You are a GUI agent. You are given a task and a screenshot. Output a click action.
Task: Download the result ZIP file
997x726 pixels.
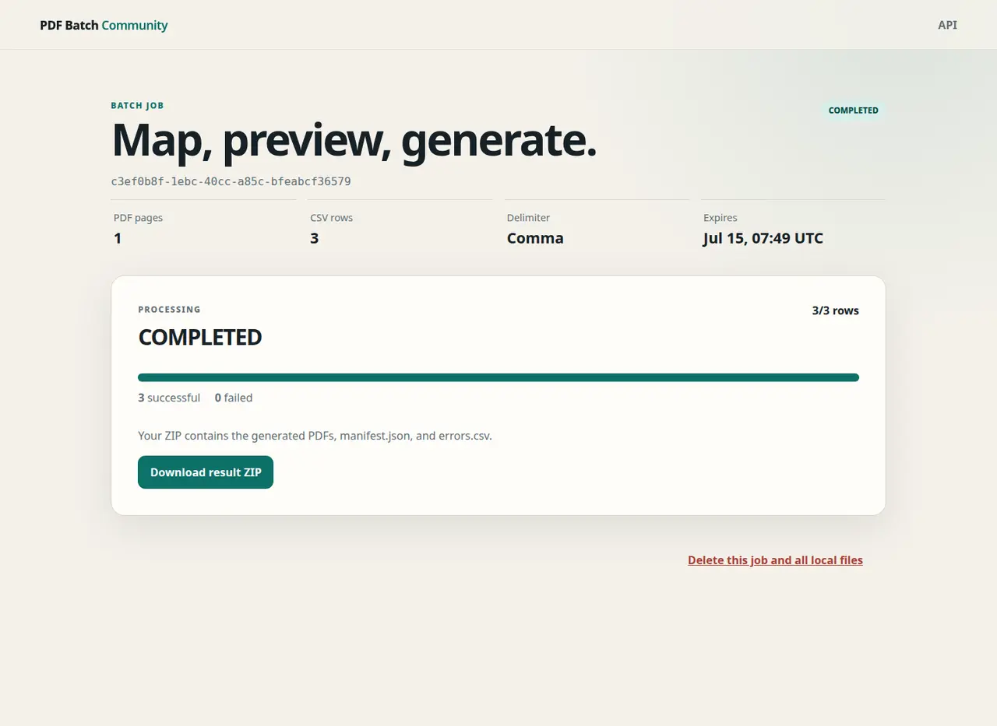pos(206,472)
